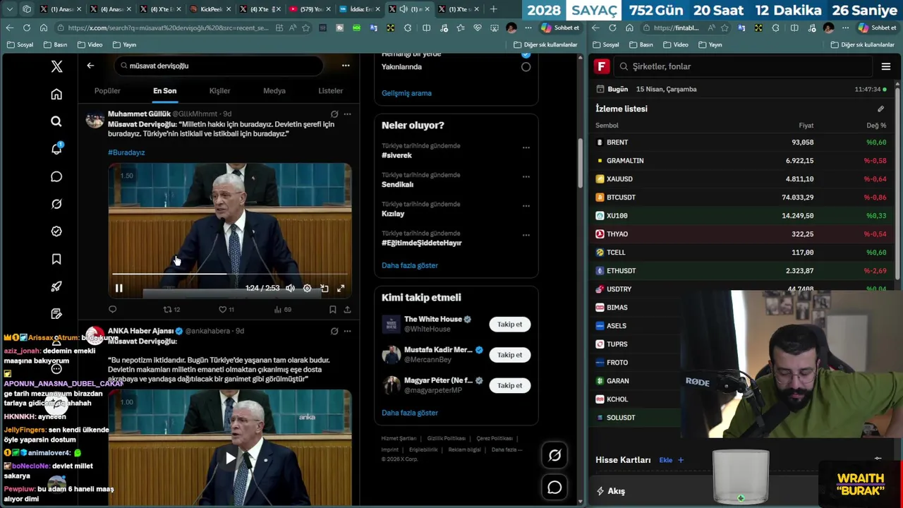
Task: Open Sosyal bookmarks folder in left browser
Action: click(x=20, y=44)
